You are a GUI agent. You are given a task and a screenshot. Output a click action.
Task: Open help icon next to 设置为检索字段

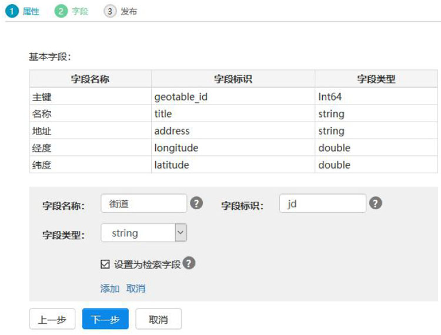click(189, 263)
